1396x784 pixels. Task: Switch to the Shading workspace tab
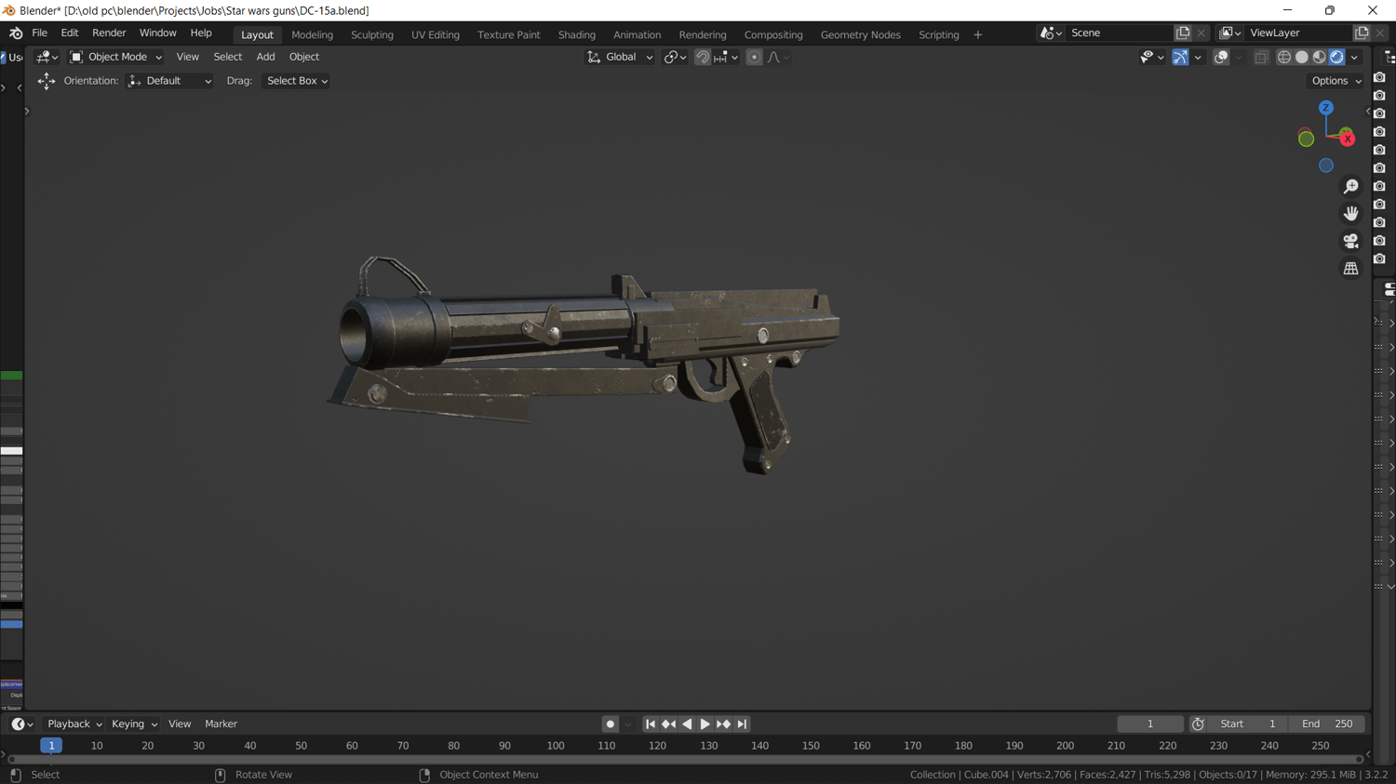pyautogui.click(x=577, y=35)
